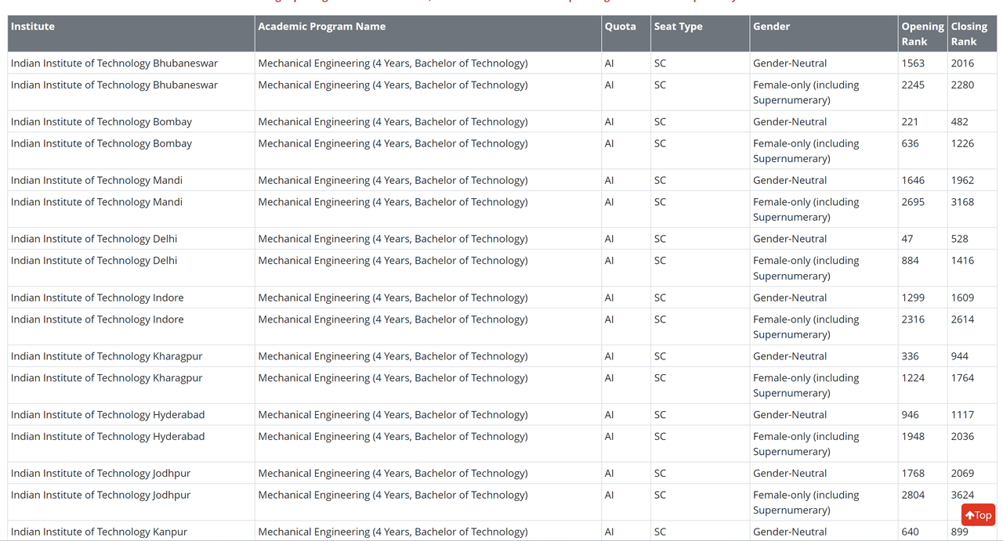Click opening rank 636 cell
This screenshot has height=541, width=1003.
[x=922, y=150]
